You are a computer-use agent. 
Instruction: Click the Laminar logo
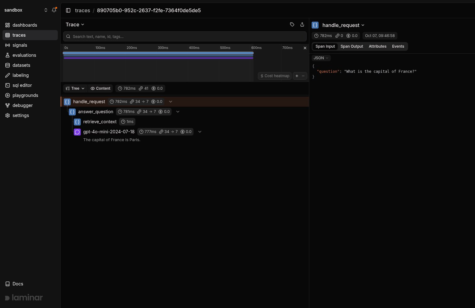[24, 298]
